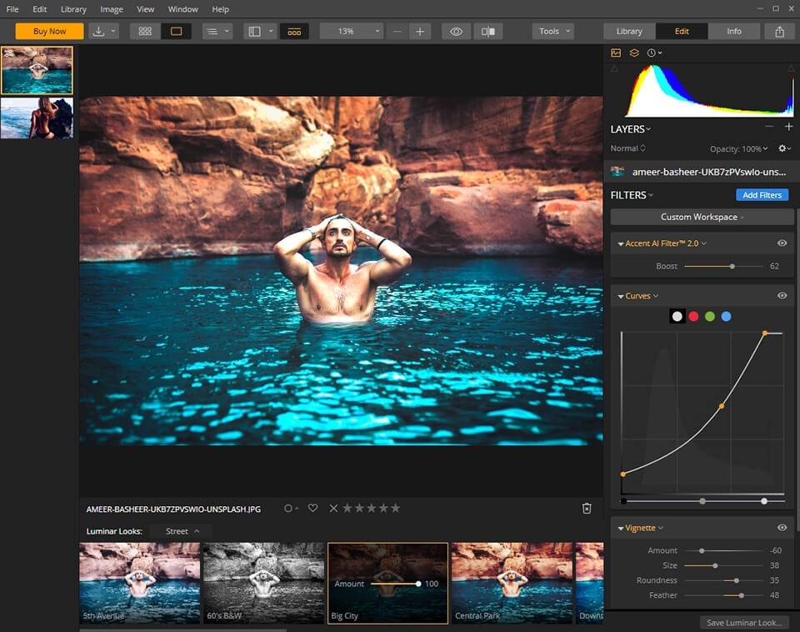
Task: Open the Street Luminar Looks category dropdown
Action: [182, 531]
